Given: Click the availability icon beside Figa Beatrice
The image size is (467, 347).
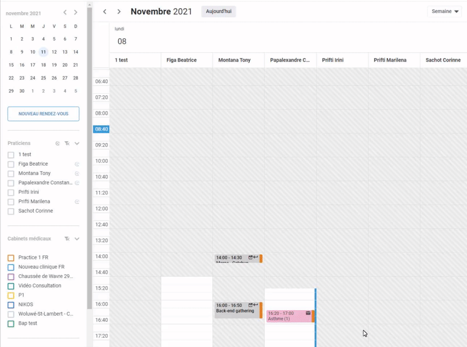Looking at the screenshot, I should (77, 164).
